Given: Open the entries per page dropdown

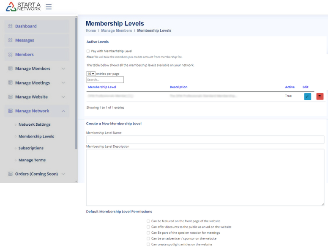Looking at the screenshot, I should click(91, 74).
